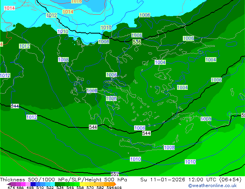Click the 510 legend value

pos(40,187)
